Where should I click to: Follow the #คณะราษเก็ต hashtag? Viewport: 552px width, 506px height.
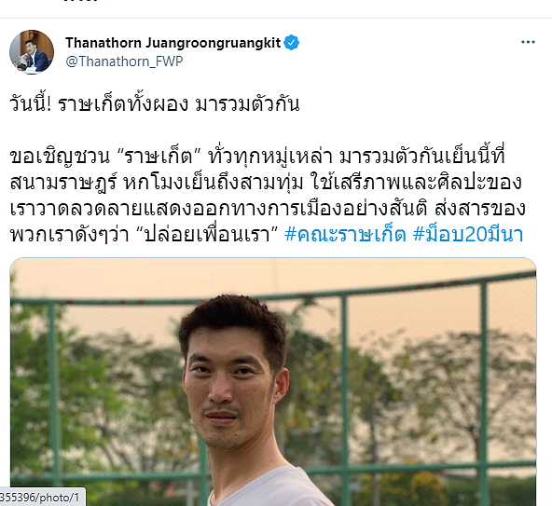point(345,234)
